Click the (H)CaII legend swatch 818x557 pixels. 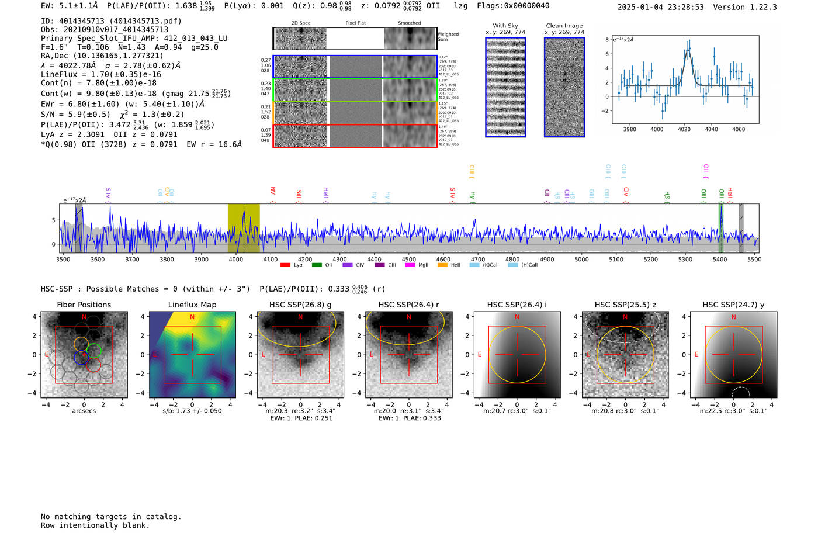point(513,265)
